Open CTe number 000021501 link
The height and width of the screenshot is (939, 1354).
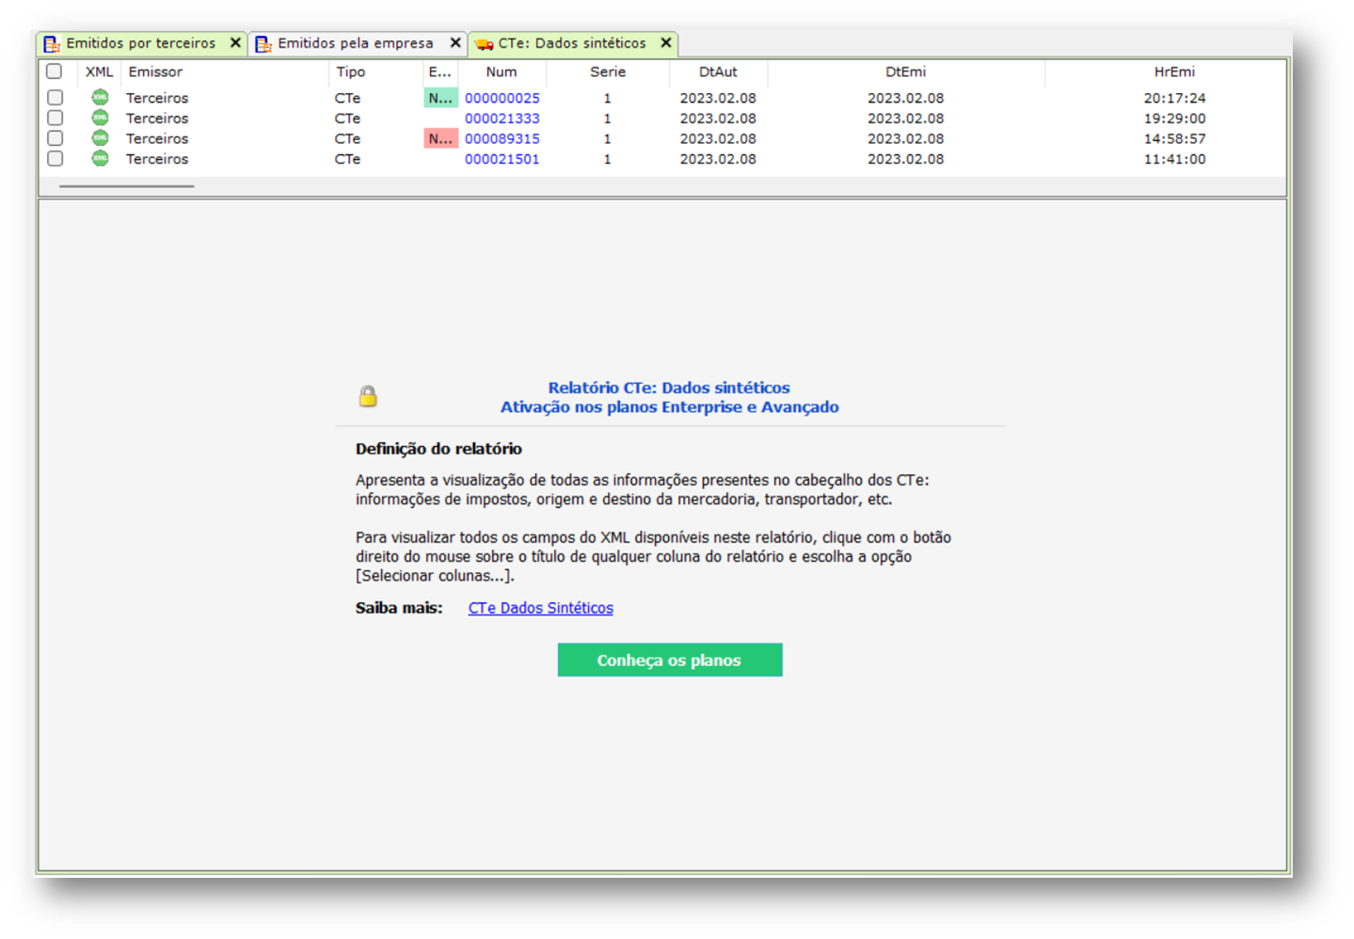click(x=502, y=159)
